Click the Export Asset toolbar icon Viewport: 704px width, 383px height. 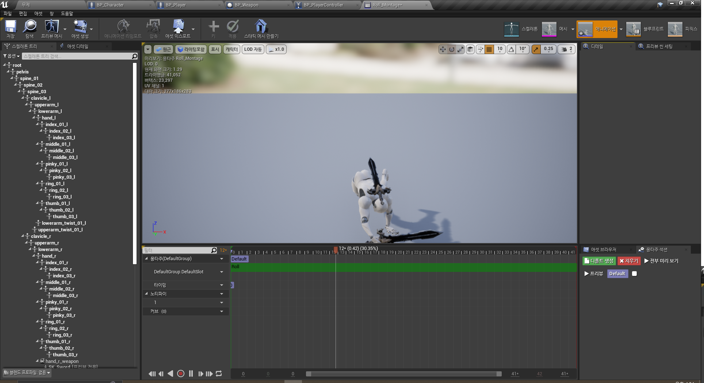pos(178,29)
